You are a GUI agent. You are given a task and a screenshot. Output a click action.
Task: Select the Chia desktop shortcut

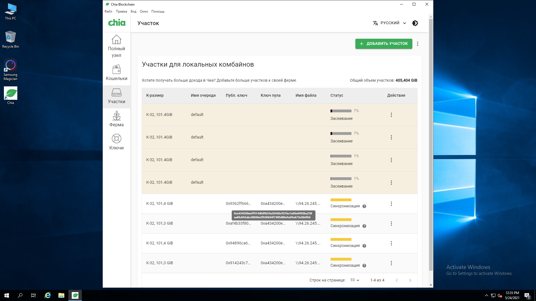(x=11, y=96)
